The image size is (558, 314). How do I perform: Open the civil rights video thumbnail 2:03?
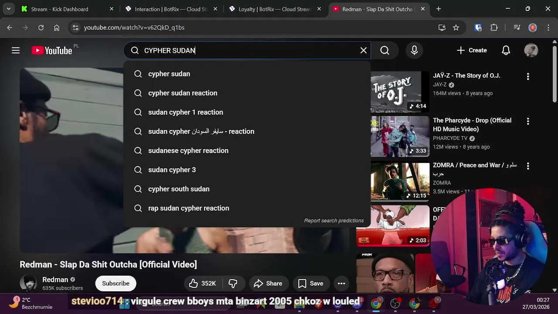point(393,225)
